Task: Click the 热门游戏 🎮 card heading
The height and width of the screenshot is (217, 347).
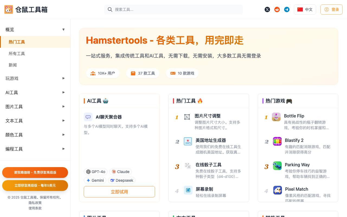Action: click(x=279, y=101)
